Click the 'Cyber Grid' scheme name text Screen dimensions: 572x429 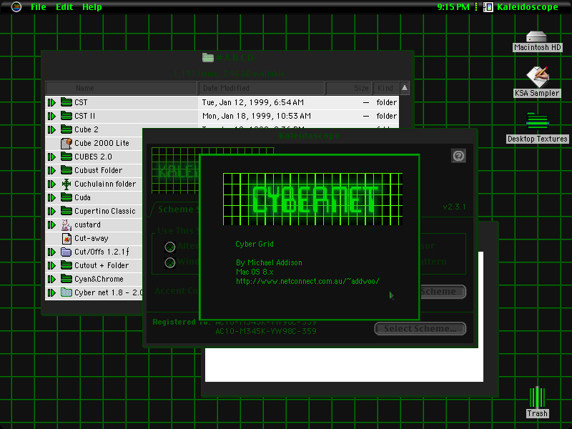255,244
